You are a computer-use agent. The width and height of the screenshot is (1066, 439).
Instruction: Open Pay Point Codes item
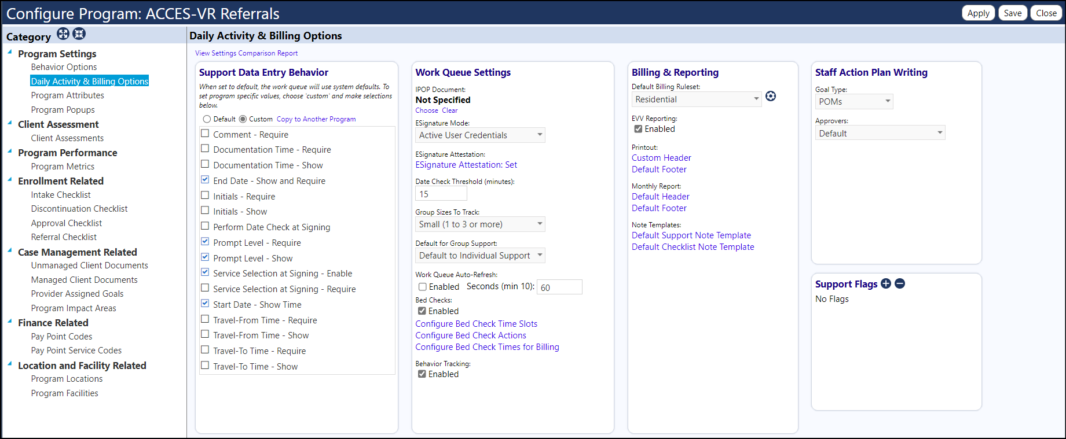pyautogui.click(x=61, y=337)
